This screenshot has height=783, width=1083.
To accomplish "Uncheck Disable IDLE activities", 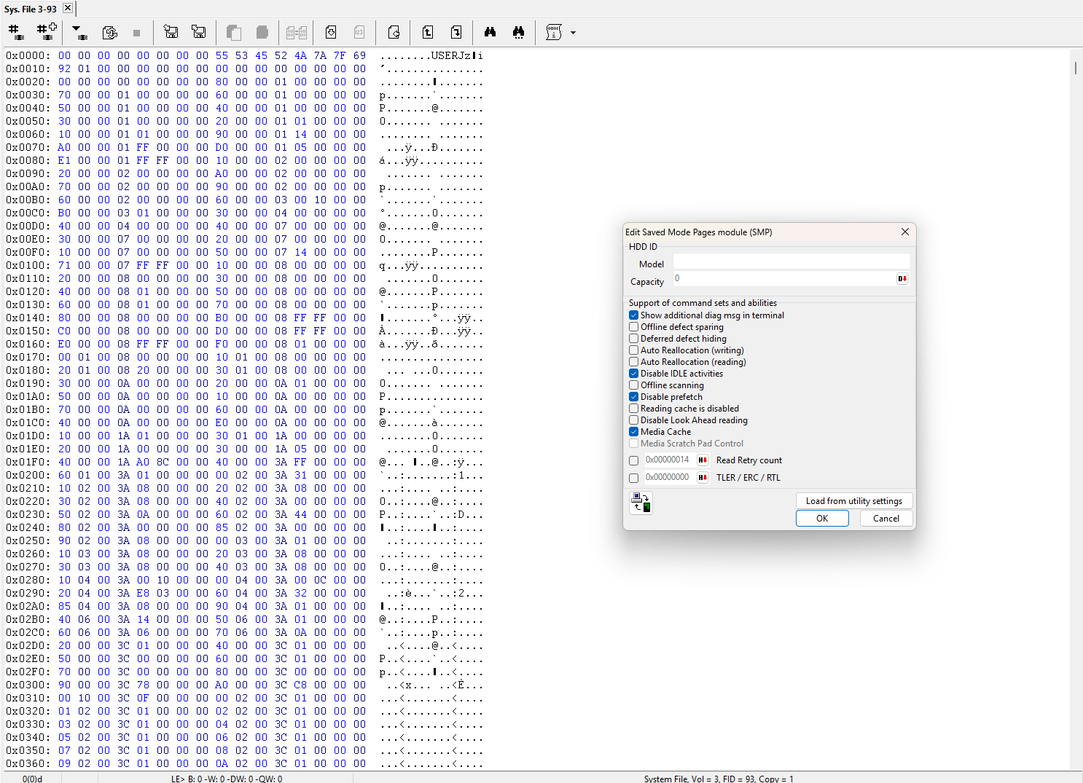I will 634,374.
